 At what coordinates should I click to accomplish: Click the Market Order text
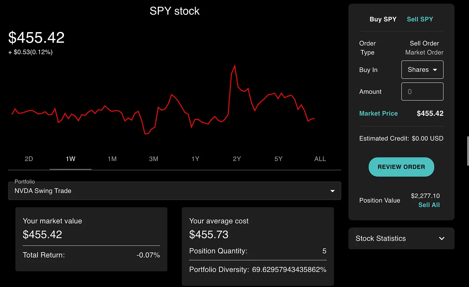point(424,53)
